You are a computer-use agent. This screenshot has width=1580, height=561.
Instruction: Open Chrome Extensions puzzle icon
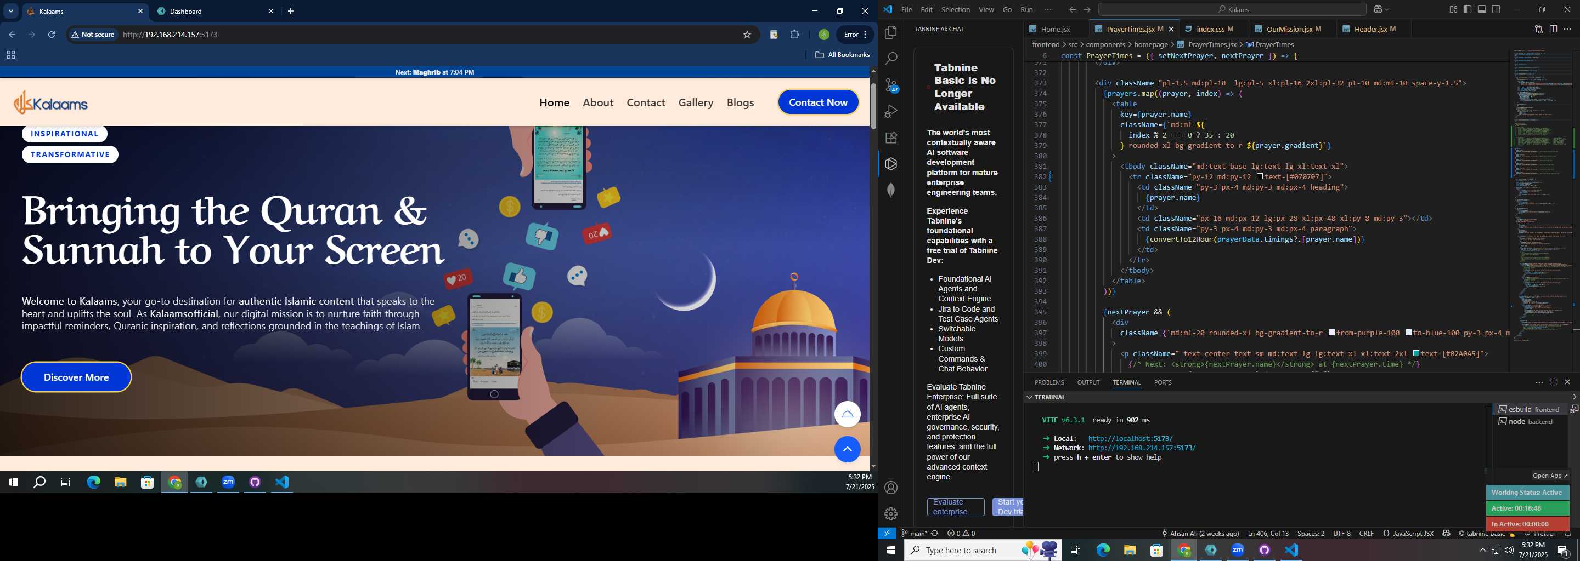pyautogui.click(x=795, y=35)
